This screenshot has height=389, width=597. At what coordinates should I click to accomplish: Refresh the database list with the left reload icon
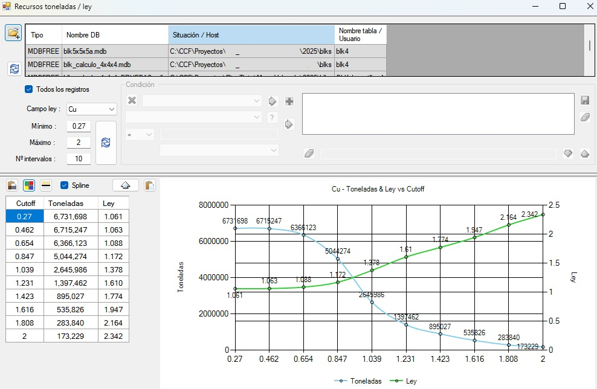(13, 68)
